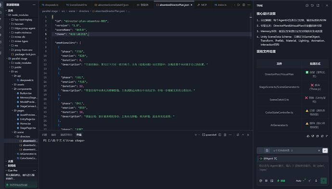The width and height of the screenshot is (332, 189).
Task: Click the microphone voice input icon
Action: 316,180
